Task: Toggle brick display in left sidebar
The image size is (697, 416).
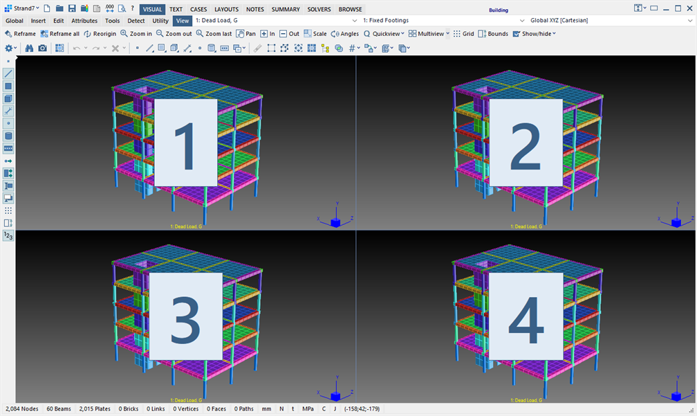Action: [x=8, y=99]
